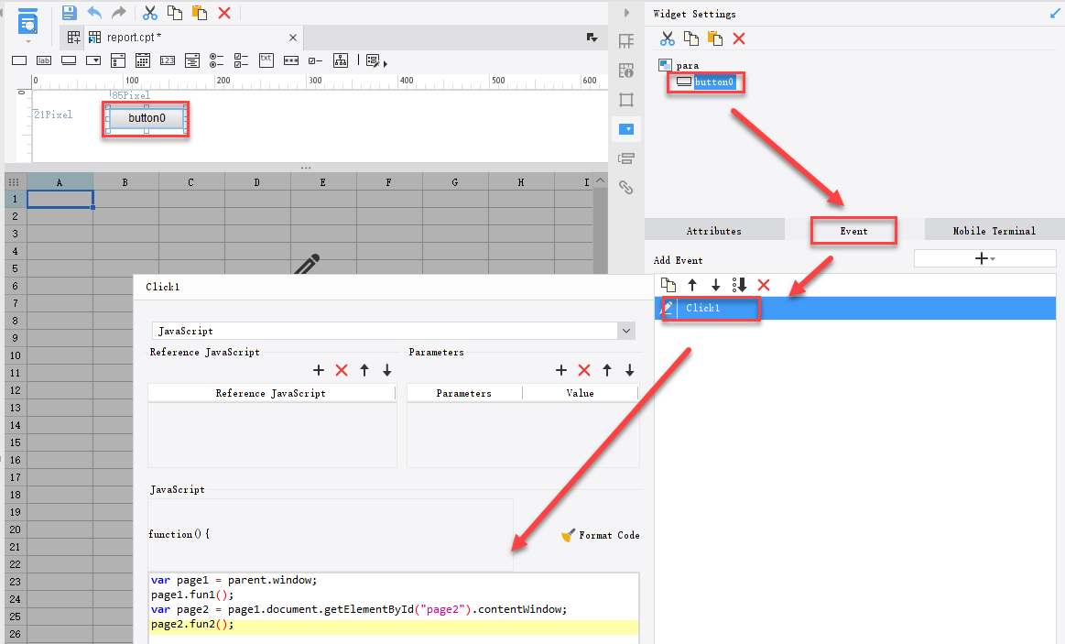Click the red Delete X in main toolbar
The width and height of the screenshot is (1065, 644).
pyautogui.click(x=224, y=13)
